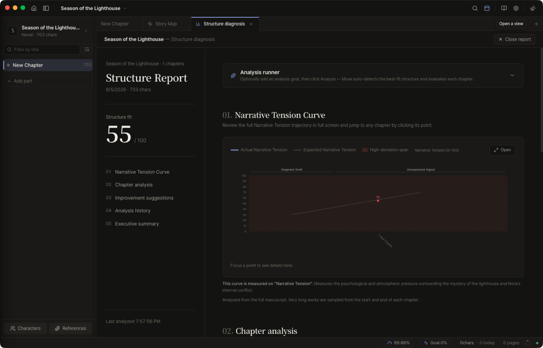Click the Actual Narrative Tension legend entry
Image resolution: width=543 pixels, height=348 pixels.
259,150
